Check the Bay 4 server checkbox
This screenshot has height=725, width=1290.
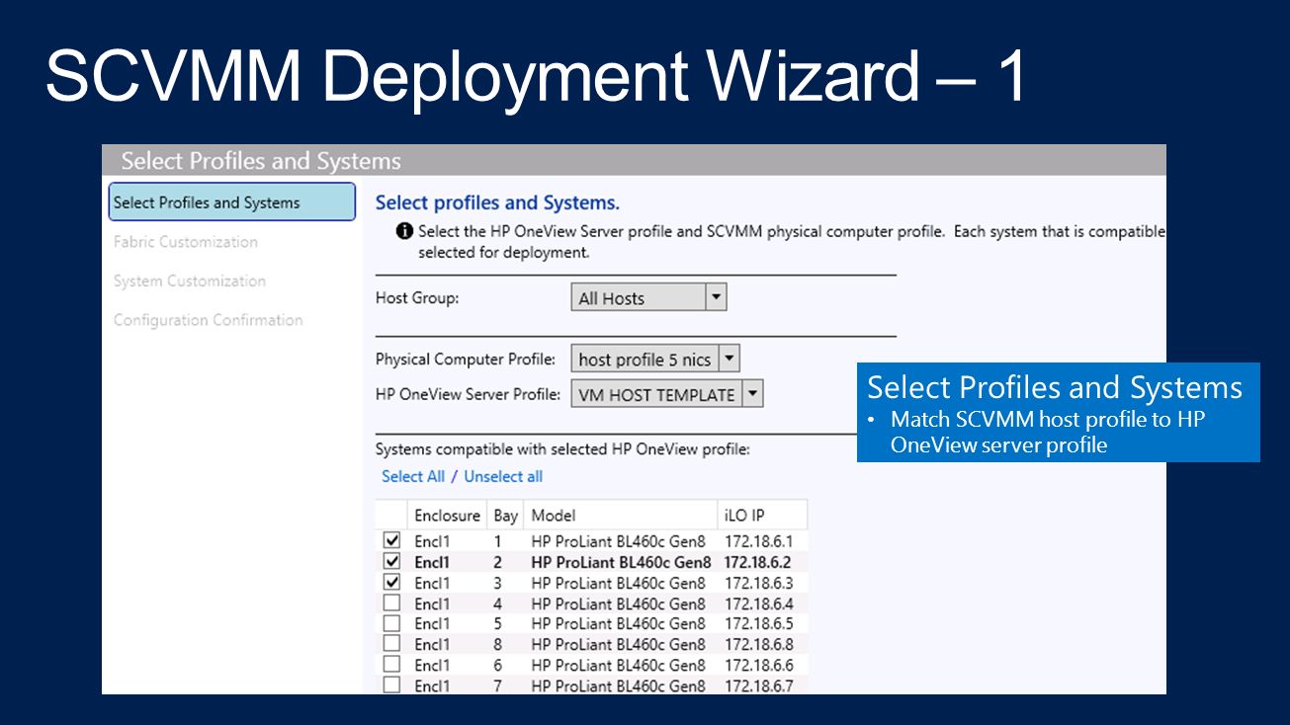tap(391, 603)
